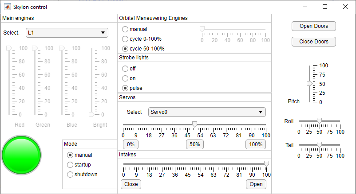356x194 pixels.
Task: Set strobe lights to on
Action: [125, 78]
